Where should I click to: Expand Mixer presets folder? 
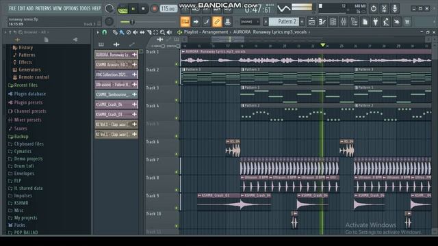25,120
